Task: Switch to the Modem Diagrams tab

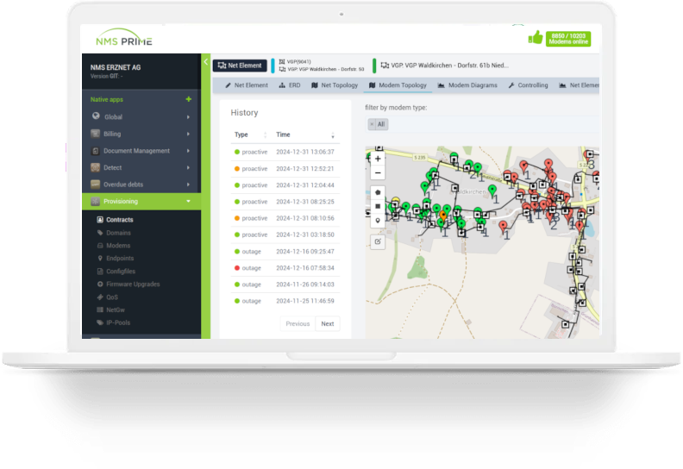Action: coord(467,85)
